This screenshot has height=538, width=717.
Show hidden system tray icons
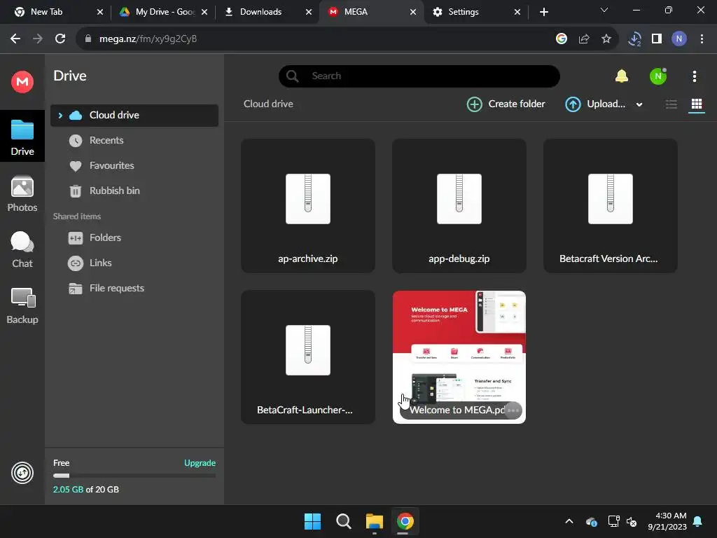pos(569,521)
